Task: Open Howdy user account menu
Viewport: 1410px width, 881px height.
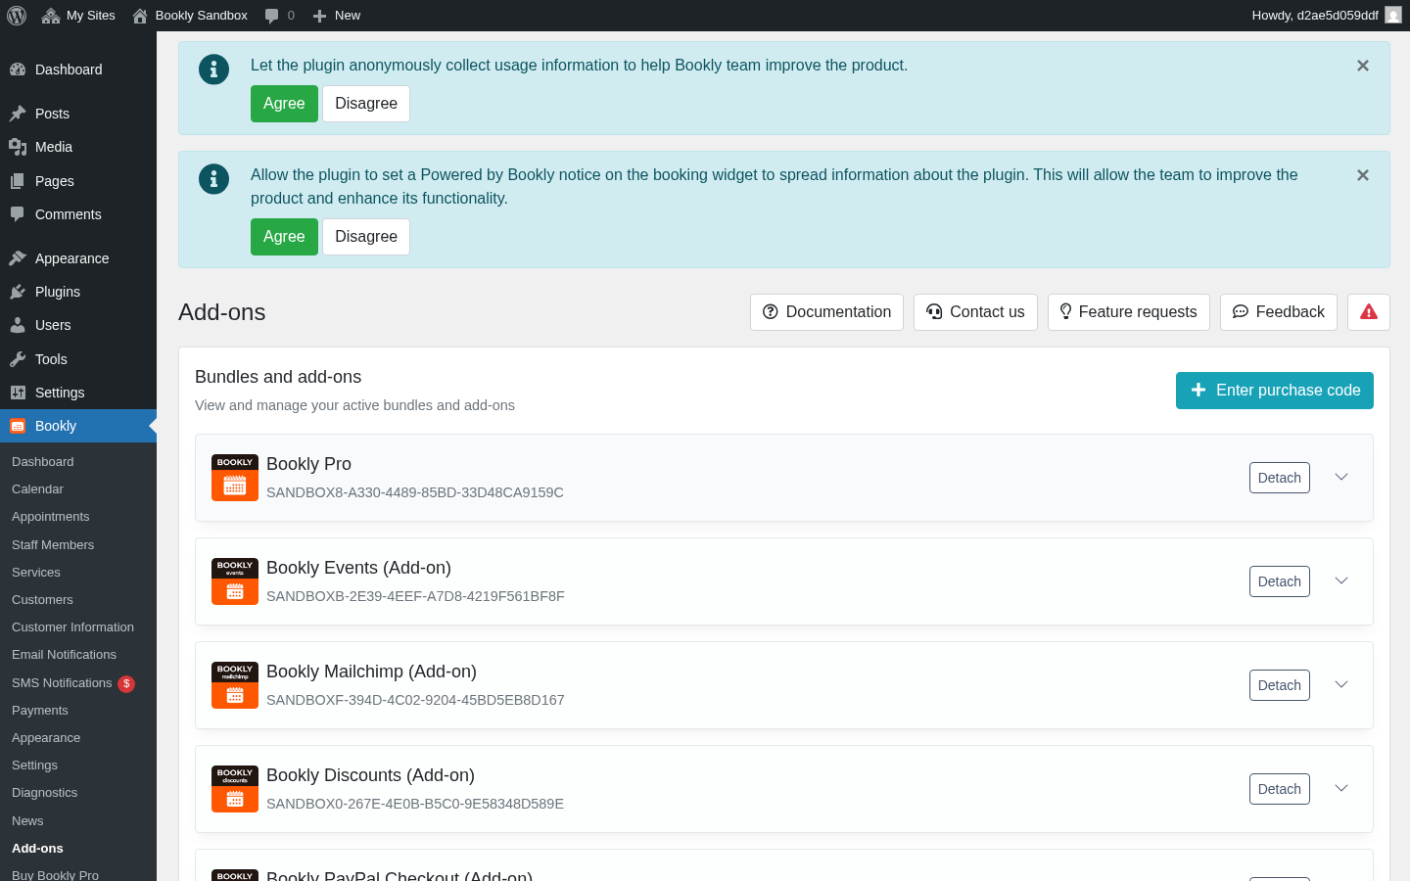Action: tap(1326, 16)
